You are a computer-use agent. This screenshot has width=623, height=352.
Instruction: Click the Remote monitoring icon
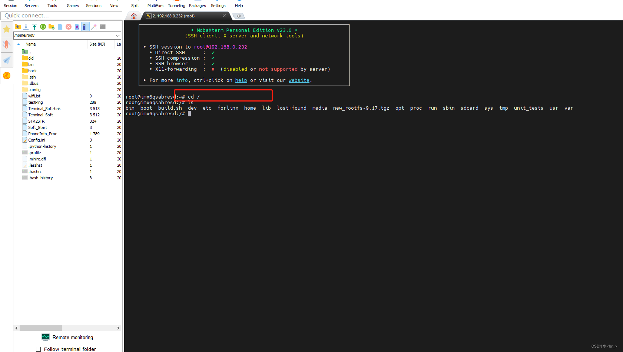(46, 337)
